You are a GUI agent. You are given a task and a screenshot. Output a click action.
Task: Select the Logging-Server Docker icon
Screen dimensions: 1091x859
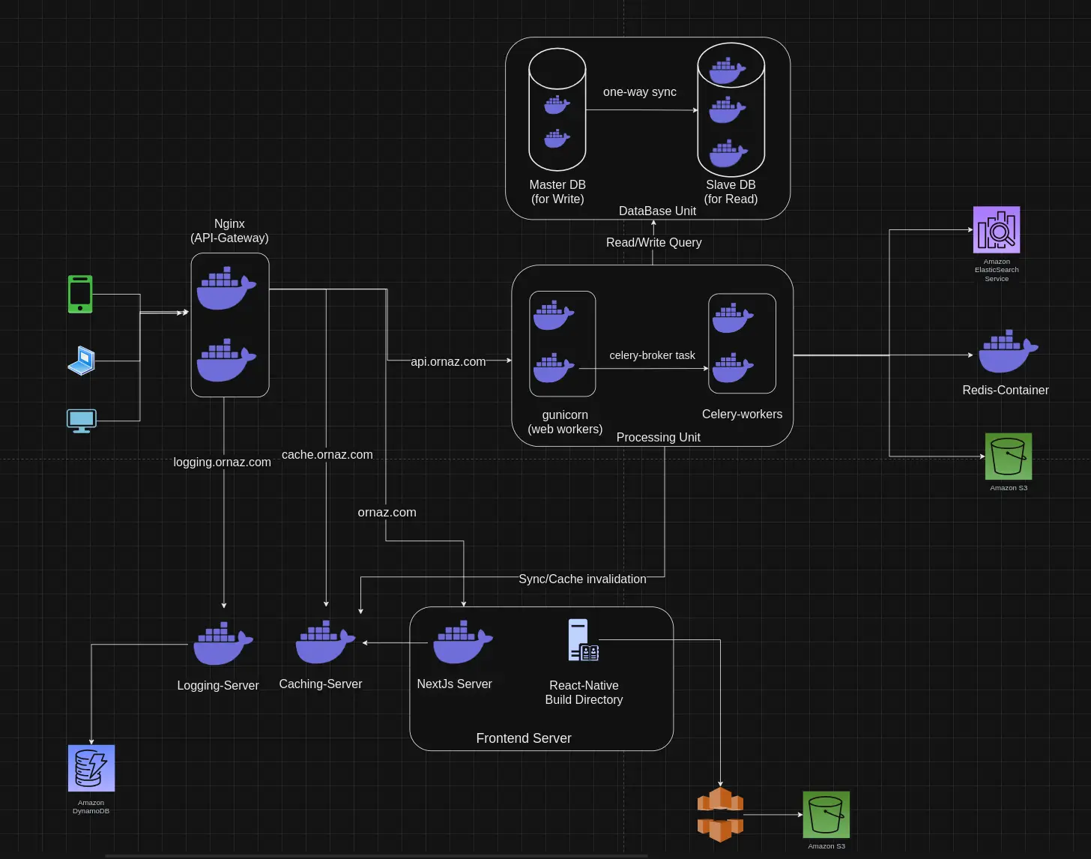[223, 643]
